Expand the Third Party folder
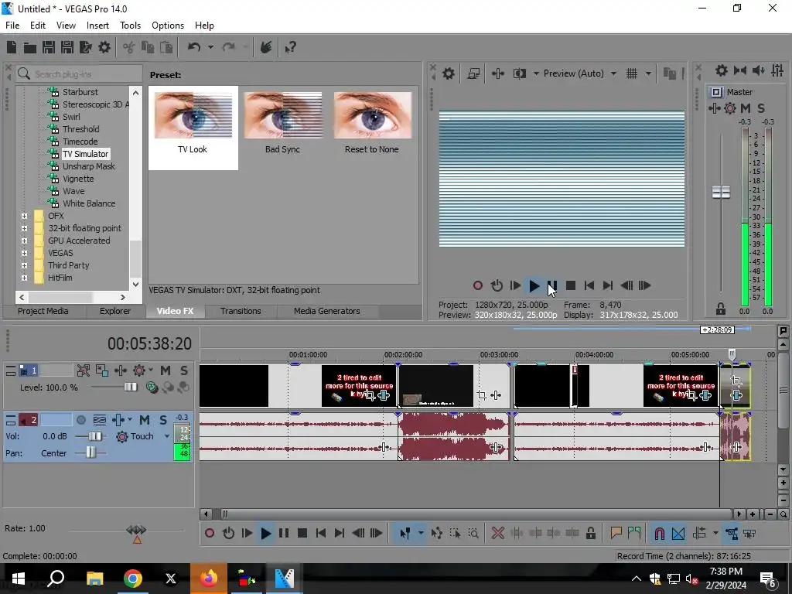 24,266
